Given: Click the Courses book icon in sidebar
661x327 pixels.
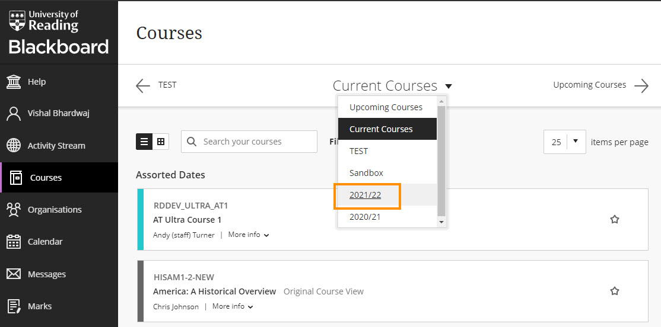Looking at the screenshot, I should pyautogui.click(x=16, y=178).
